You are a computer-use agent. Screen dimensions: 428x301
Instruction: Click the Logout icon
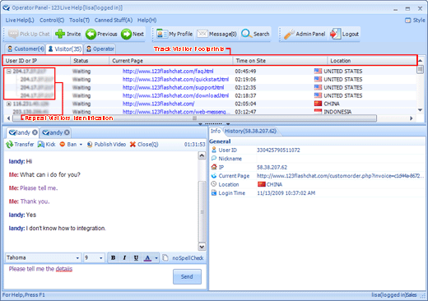click(335, 34)
